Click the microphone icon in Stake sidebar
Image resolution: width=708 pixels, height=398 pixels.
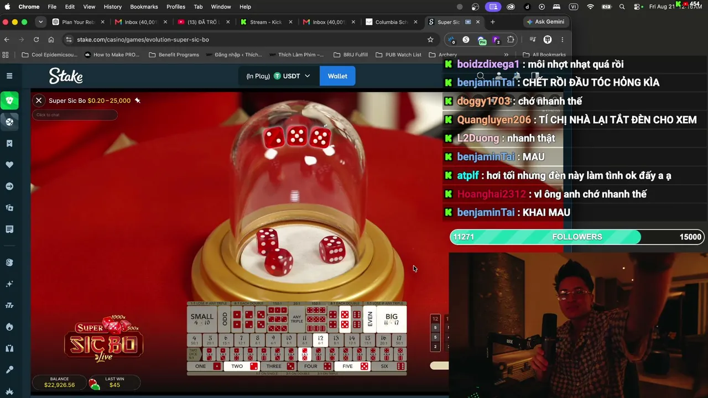pyautogui.click(x=9, y=370)
